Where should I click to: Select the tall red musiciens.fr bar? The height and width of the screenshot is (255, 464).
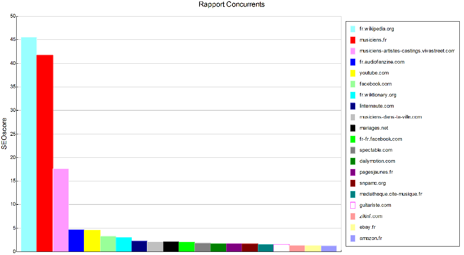coord(44,153)
